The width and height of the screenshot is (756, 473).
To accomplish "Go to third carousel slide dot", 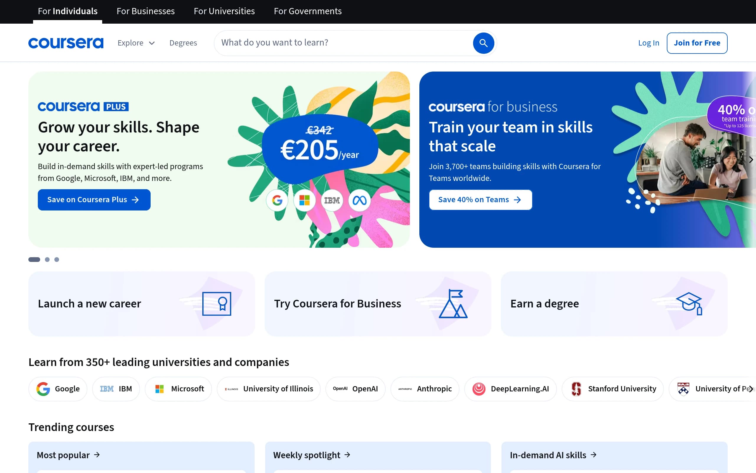I will click(x=56, y=259).
